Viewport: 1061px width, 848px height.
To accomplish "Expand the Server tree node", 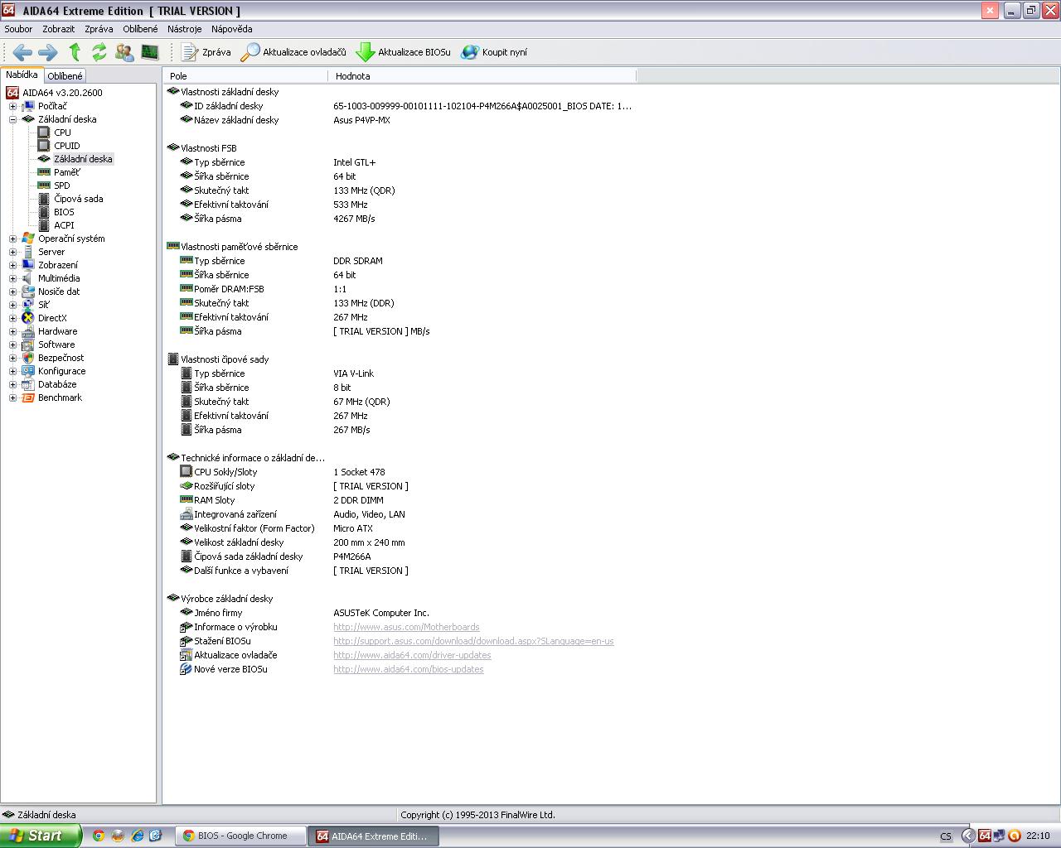I will (x=12, y=252).
